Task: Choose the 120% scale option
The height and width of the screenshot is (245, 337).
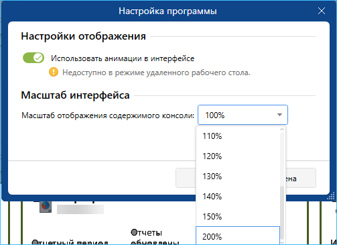Action: coord(238,156)
